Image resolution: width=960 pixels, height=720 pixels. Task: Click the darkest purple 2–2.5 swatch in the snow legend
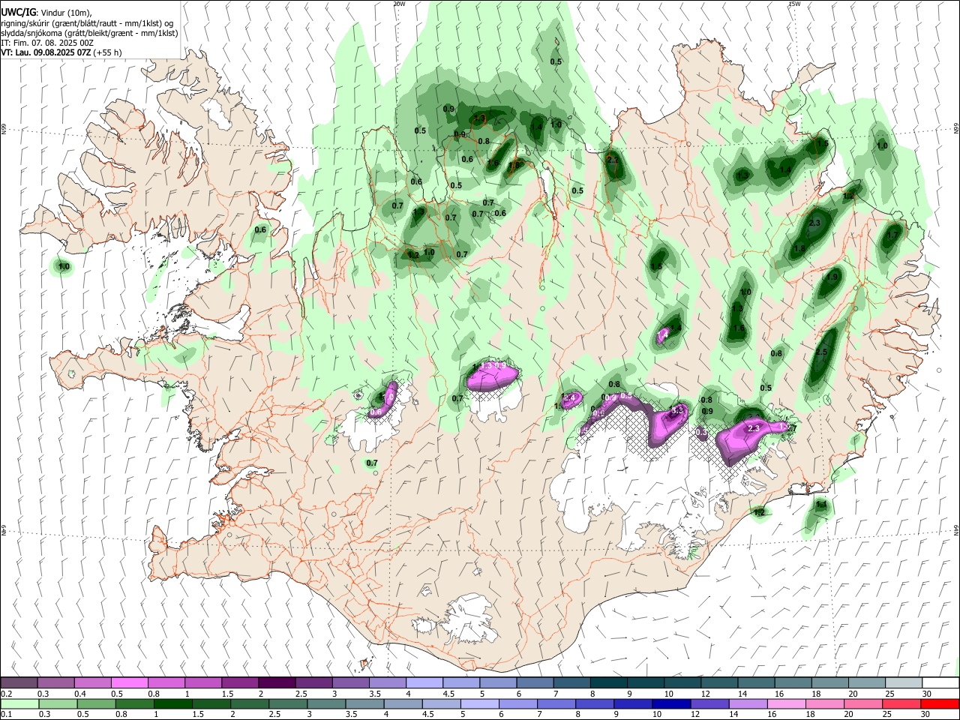tap(277, 682)
